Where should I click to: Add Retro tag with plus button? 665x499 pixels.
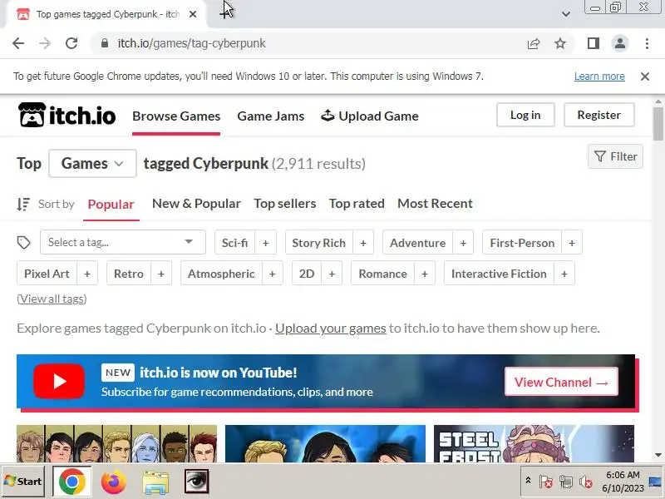coord(161,274)
